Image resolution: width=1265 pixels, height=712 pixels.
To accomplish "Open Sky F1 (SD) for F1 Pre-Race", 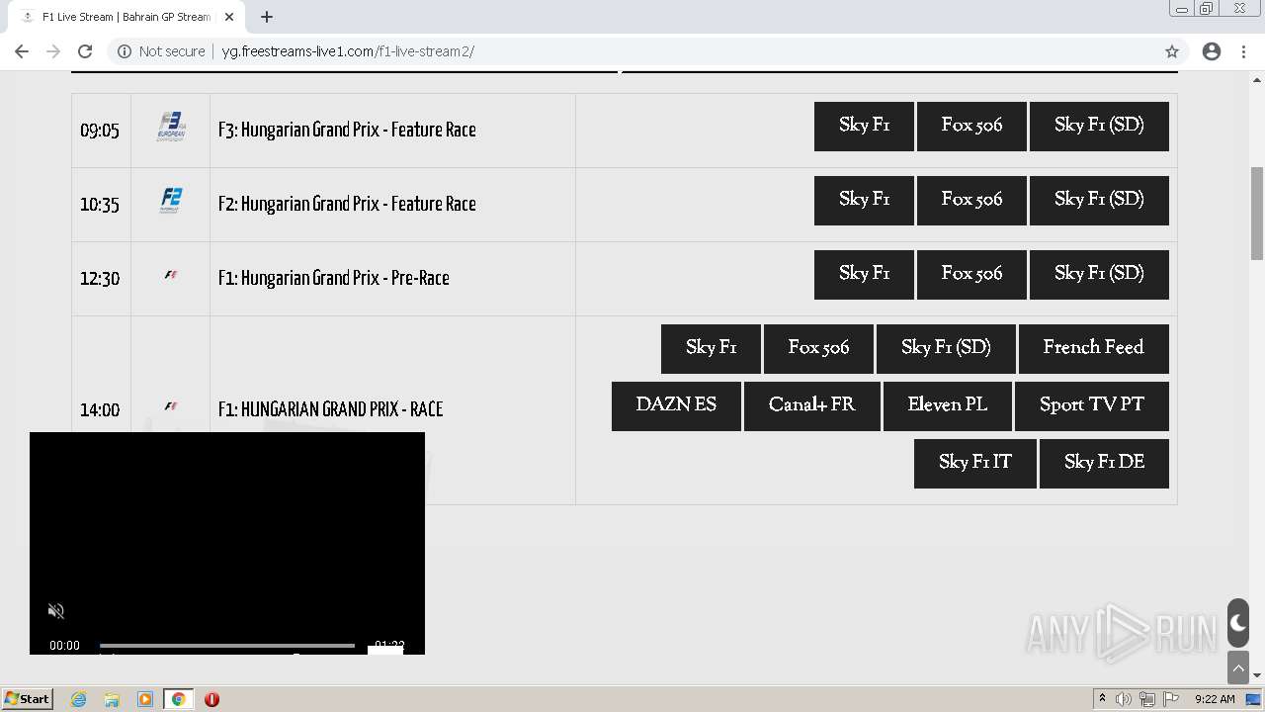I will point(1099,275).
